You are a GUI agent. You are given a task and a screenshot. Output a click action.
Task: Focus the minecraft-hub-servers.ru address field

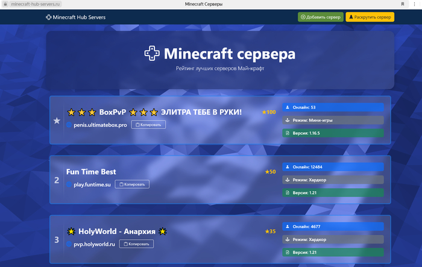(x=35, y=4)
